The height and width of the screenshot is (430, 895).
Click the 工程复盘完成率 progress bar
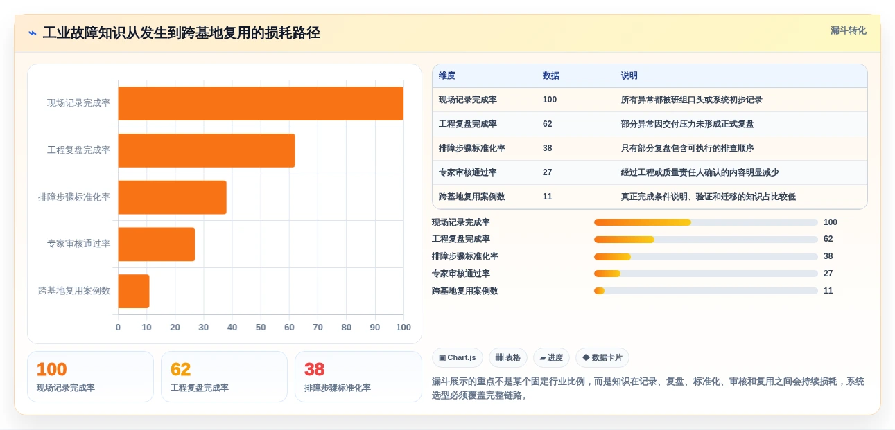[x=706, y=240]
